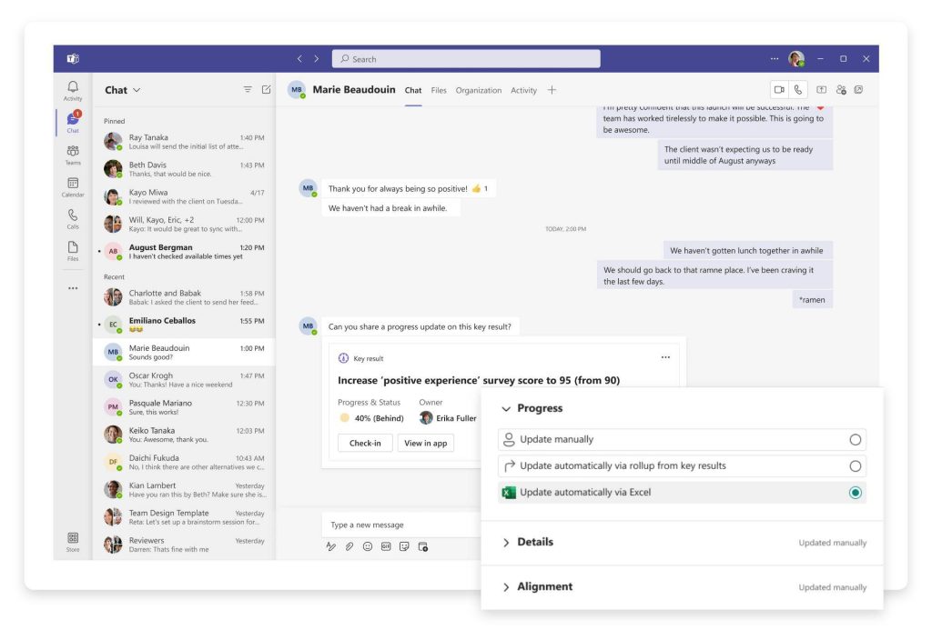Open more options on Key result card

click(665, 357)
